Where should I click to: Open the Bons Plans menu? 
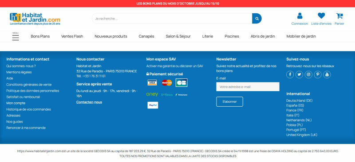(x=40, y=36)
